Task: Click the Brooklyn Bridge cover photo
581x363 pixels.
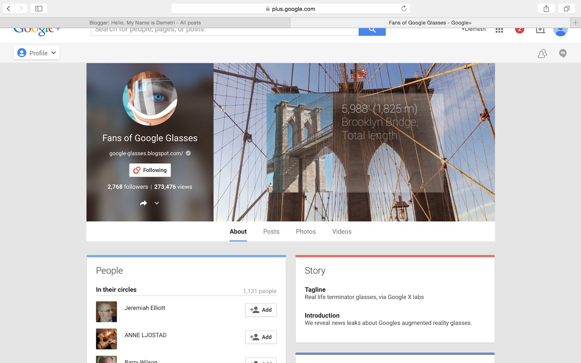Action: tap(354, 142)
